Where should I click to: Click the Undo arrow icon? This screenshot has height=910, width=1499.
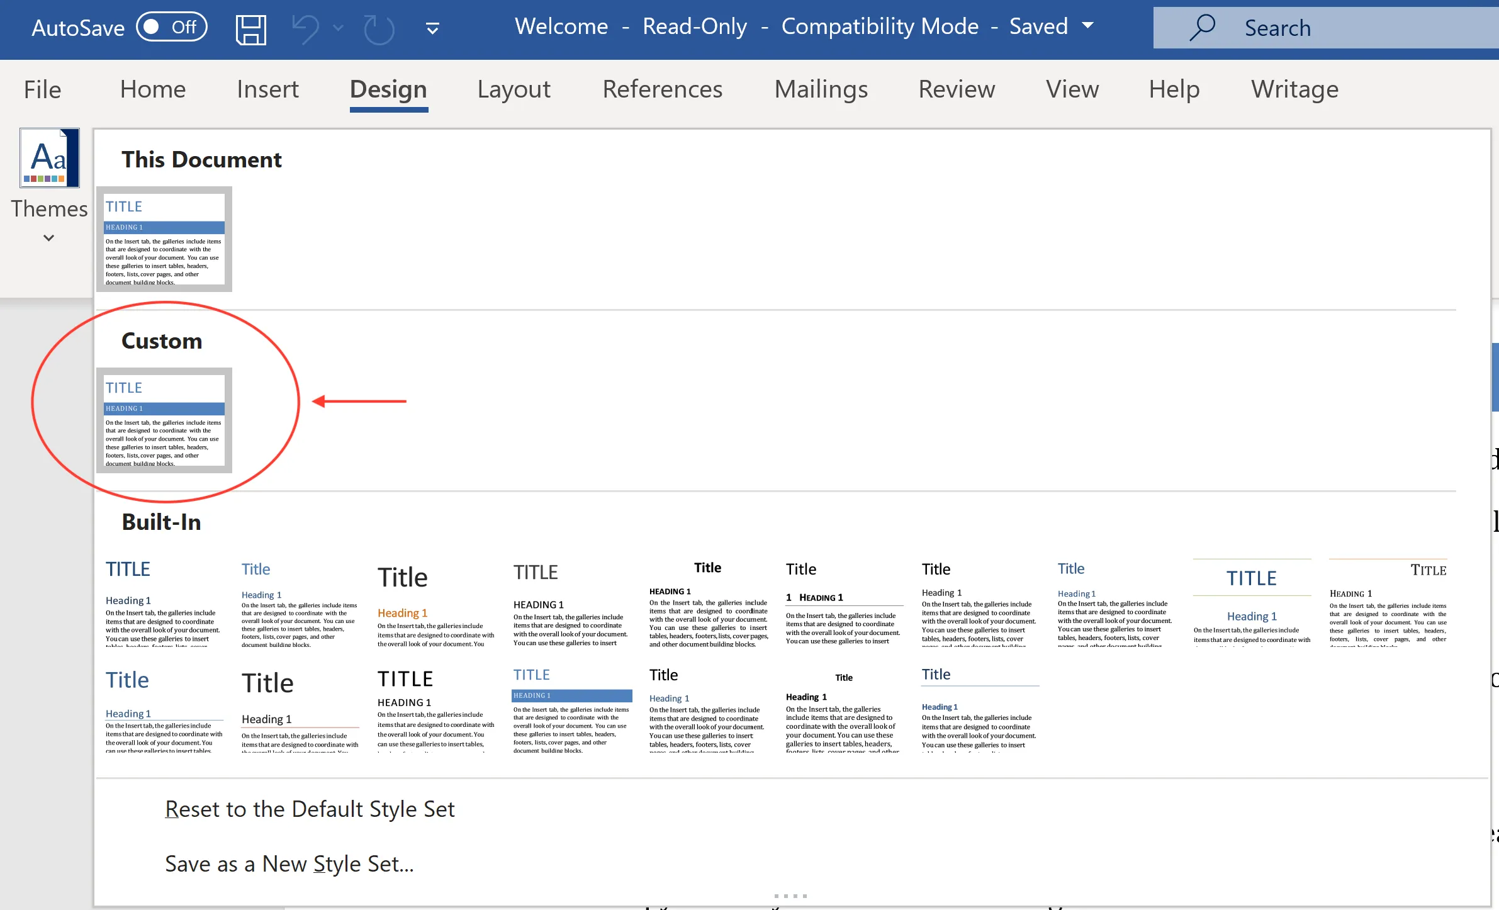click(x=306, y=29)
